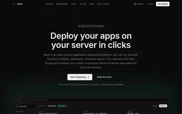The height and width of the screenshot is (114, 182).
Task: View the Pricing page
Action: (x=83, y=4)
